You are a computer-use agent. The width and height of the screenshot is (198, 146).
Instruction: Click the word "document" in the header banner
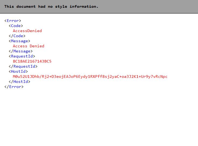tap(26, 6)
